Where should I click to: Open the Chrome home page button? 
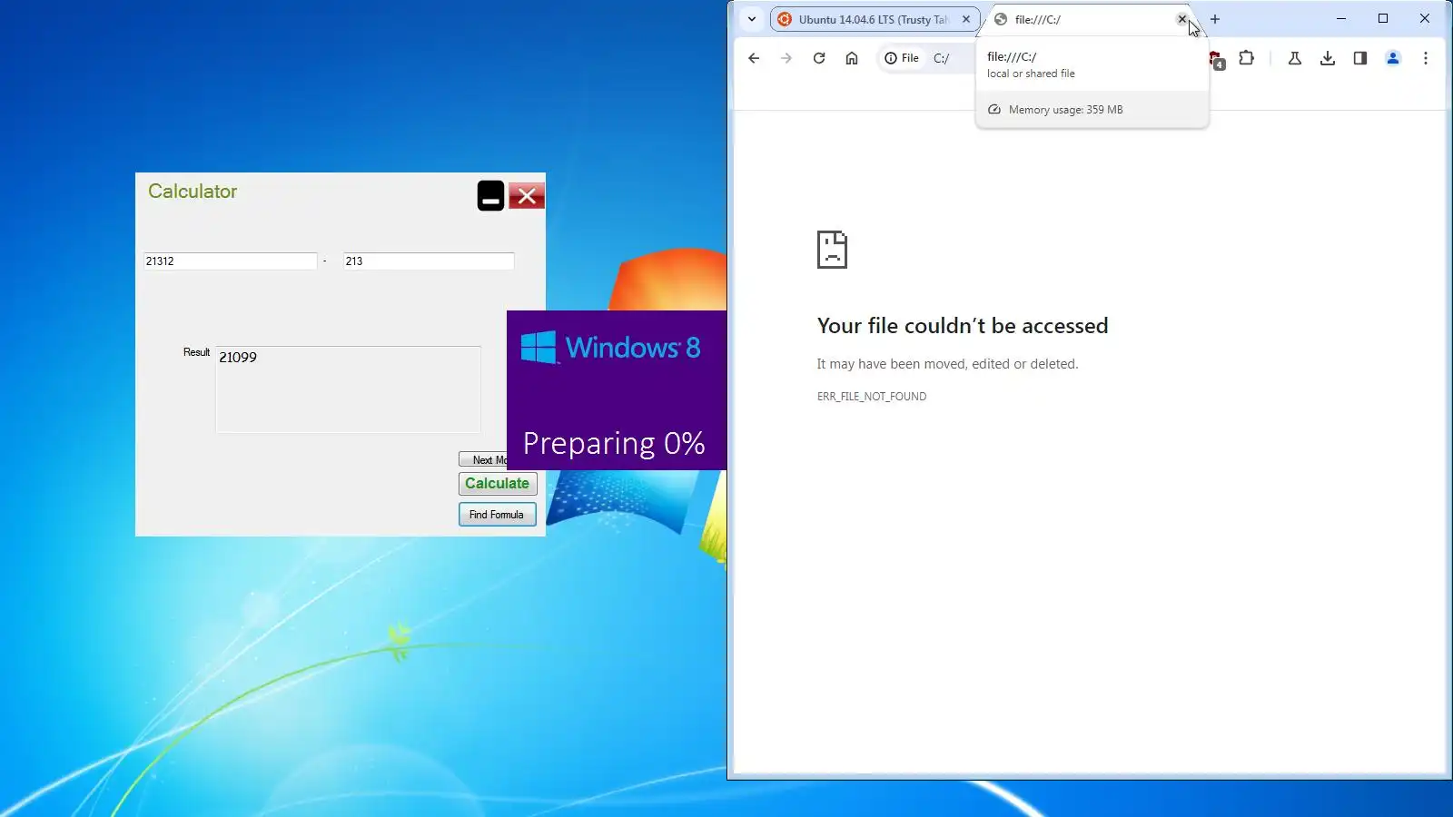click(x=852, y=58)
